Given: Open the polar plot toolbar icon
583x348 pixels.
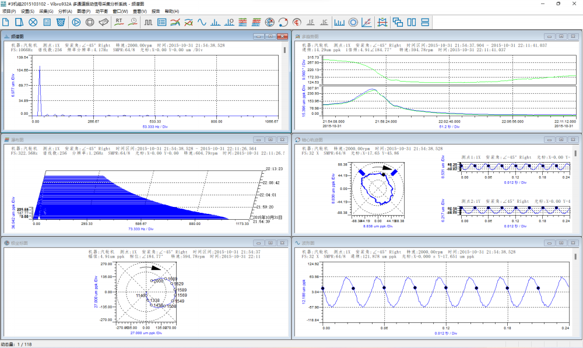Looking at the screenshot, I should (269, 22).
